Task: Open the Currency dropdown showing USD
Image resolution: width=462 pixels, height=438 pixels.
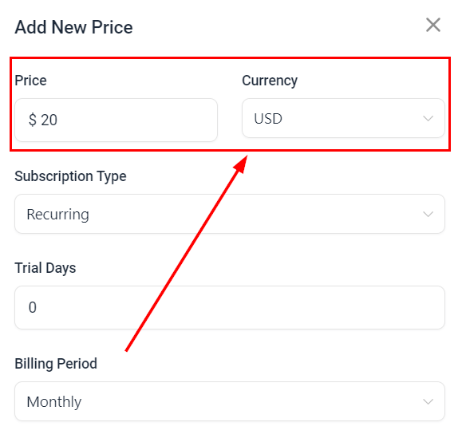Action: [x=343, y=118]
